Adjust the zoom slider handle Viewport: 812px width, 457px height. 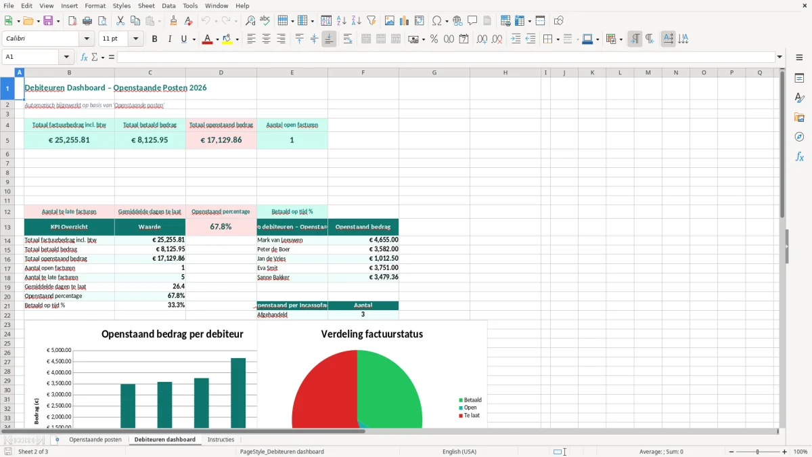[758, 452]
